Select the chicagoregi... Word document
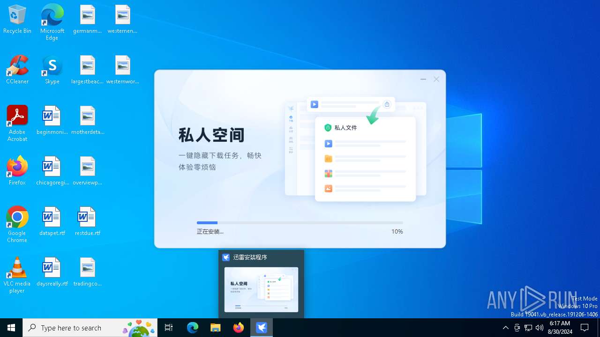Screen dimensions: 600x337 52,171
